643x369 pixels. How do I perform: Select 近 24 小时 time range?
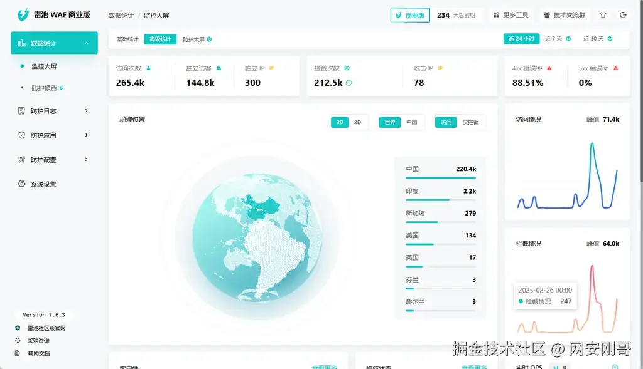521,39
